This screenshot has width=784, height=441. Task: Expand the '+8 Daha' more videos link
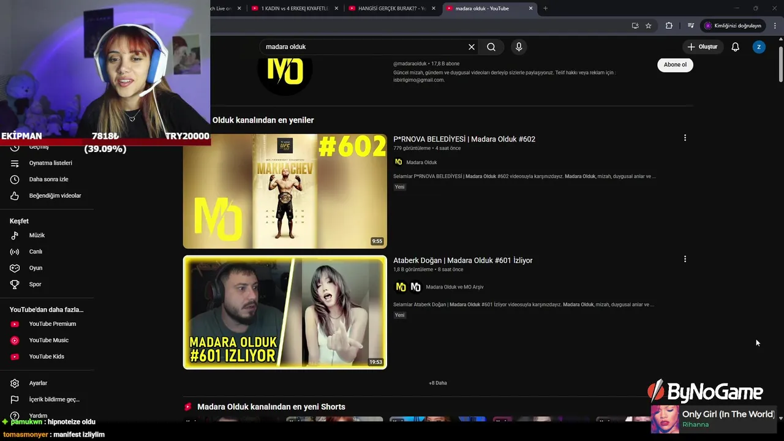(438, 383)
